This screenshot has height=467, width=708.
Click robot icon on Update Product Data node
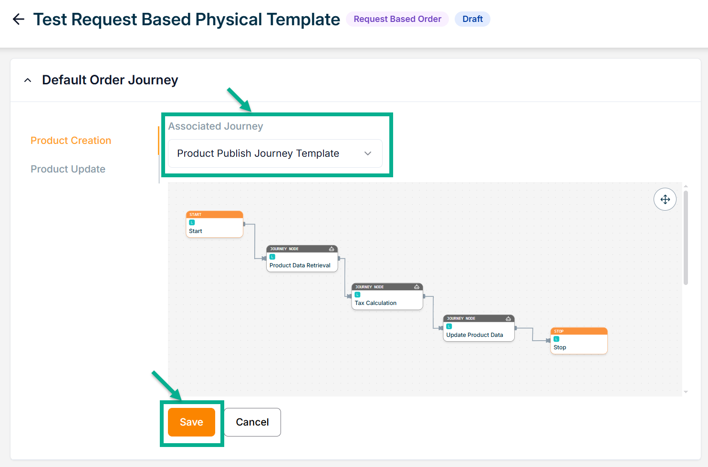(508, 318)
